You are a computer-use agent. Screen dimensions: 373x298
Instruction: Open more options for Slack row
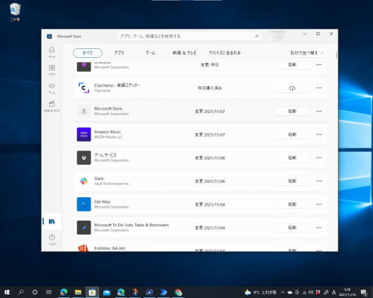[x=319, y=181]
